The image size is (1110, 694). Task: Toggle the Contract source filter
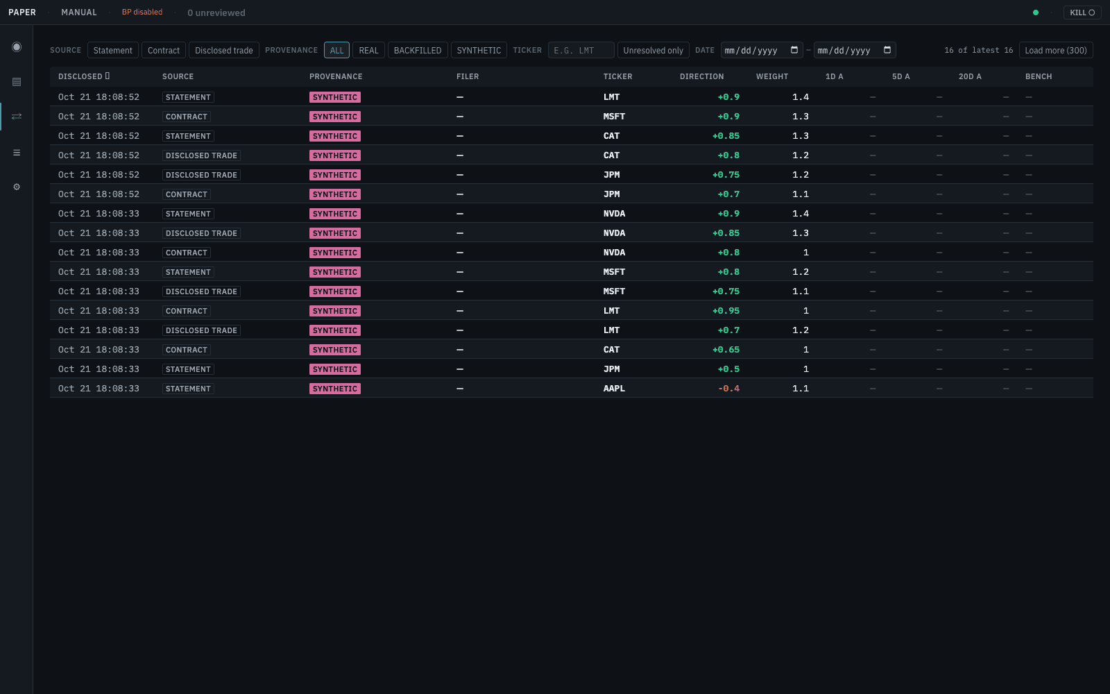click(x=164, y=50)
